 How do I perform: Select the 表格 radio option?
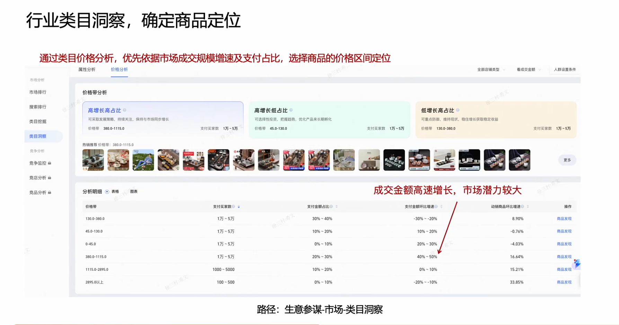pyautogui.click(x=107, y=192)
